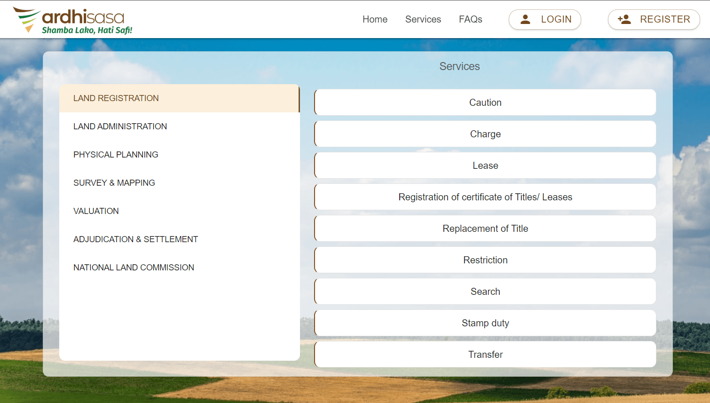The height and width of the screenshot is (403, 710).
Task: Open National Land Commission category
Action: (x=180, y=268)
